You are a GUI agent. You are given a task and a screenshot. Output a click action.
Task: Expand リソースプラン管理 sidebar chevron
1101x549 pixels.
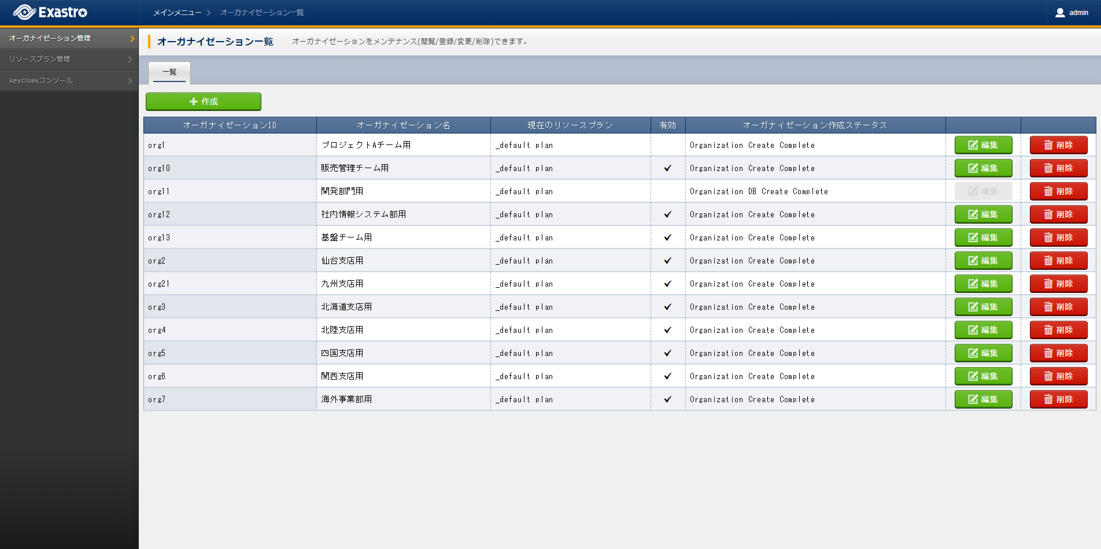coord(130,60)
